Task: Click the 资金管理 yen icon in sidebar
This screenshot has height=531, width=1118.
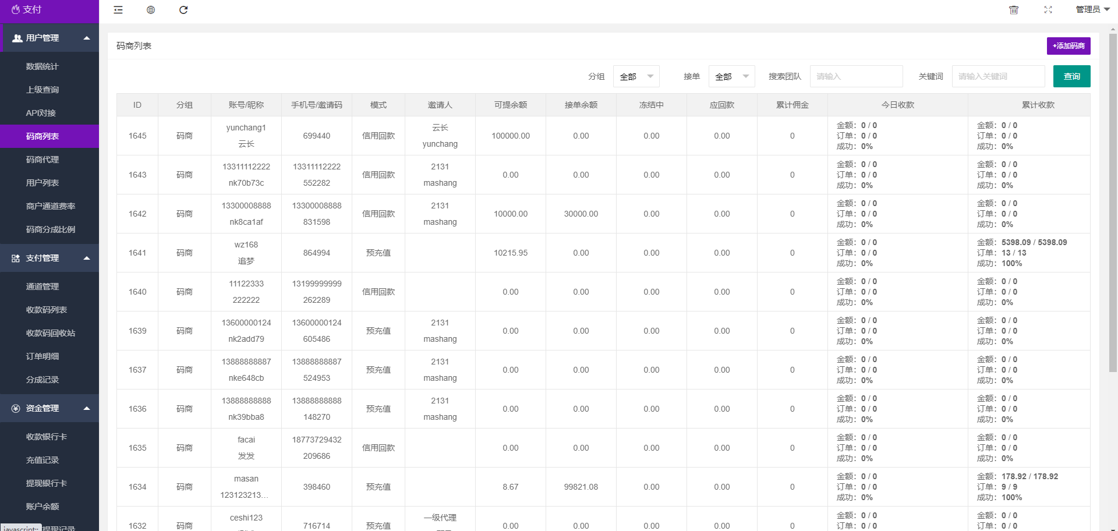Action: (16, 409)
